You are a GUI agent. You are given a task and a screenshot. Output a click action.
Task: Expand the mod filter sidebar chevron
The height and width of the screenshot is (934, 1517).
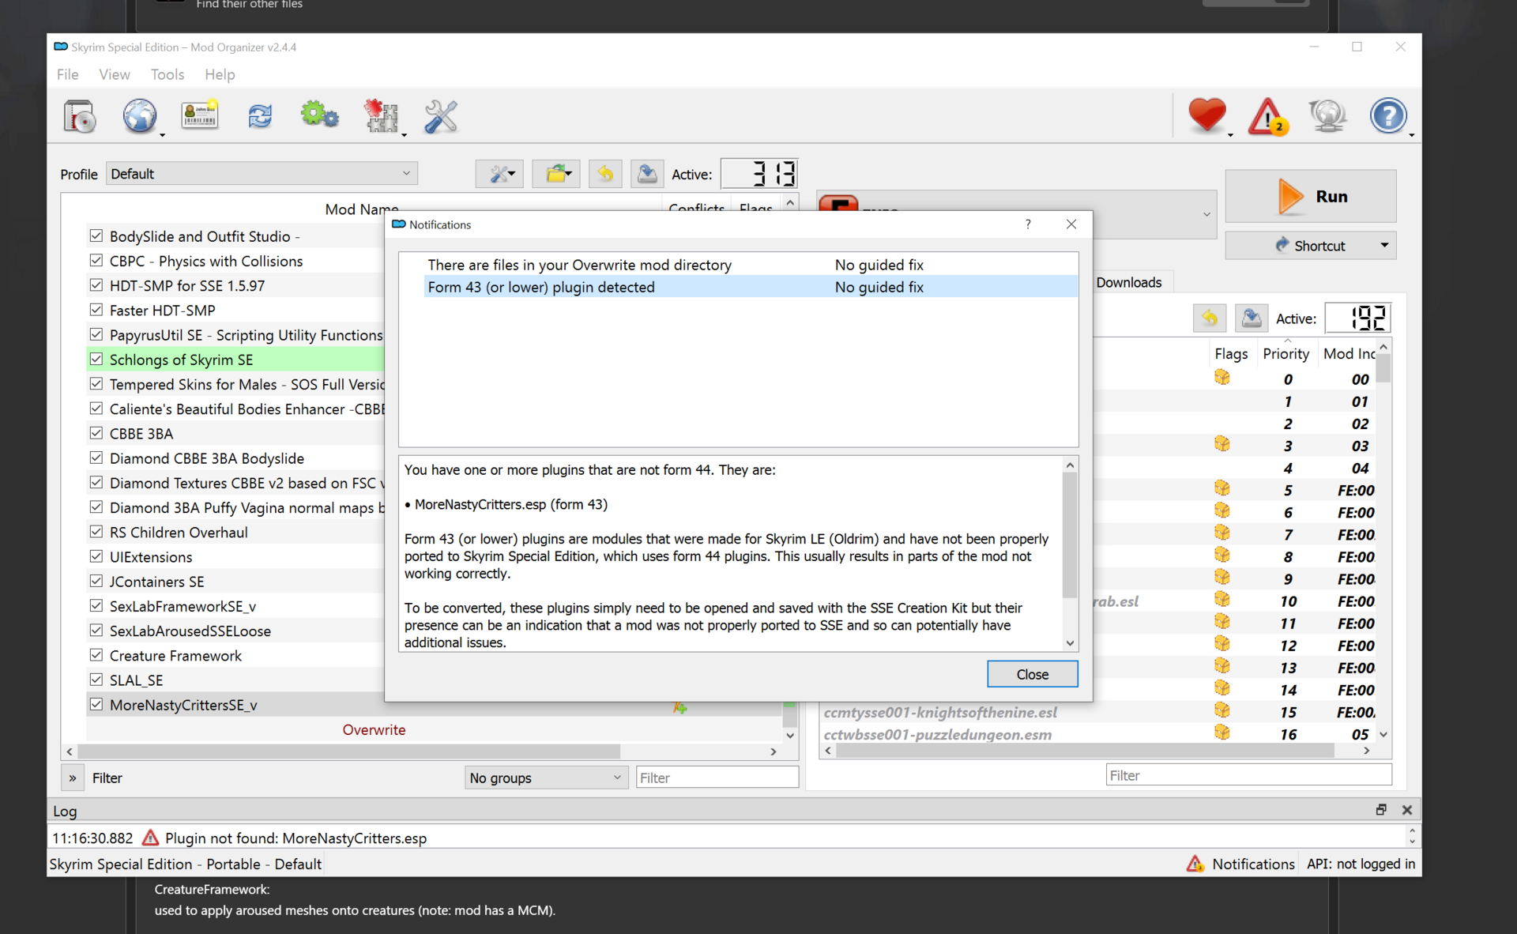[x=73, y=778]
